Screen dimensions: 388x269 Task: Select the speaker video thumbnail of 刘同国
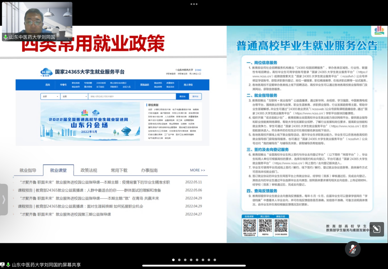click(x=37, y=21)
